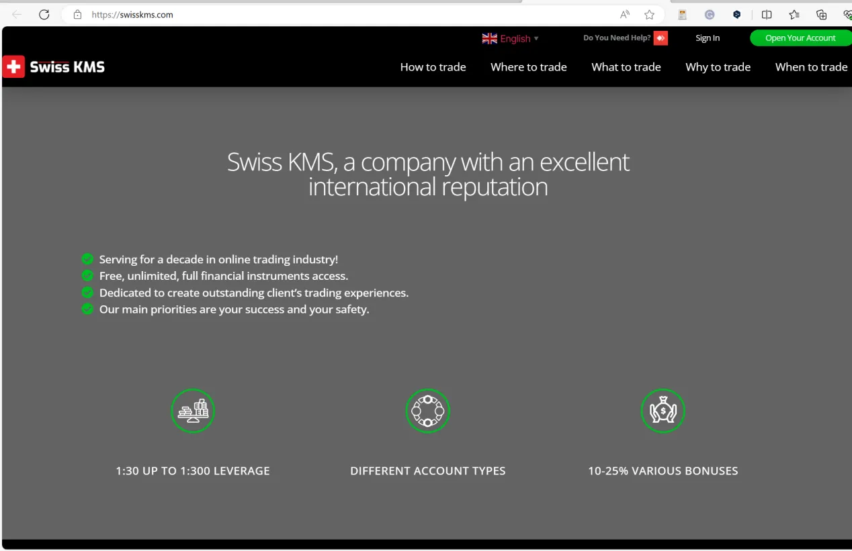This screenshot has width=852, height=551.
Task: Click the red help chat icon
Action: tap(661, 38)
